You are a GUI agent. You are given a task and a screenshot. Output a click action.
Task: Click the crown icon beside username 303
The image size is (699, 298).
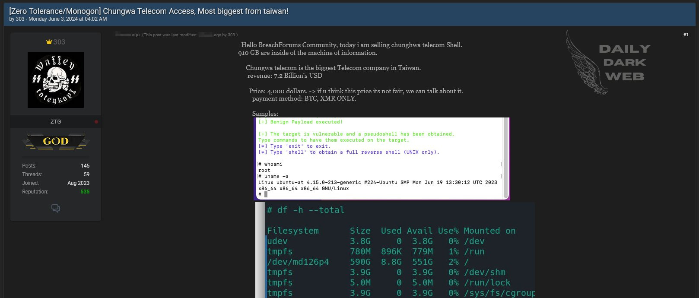pos(49,42)
